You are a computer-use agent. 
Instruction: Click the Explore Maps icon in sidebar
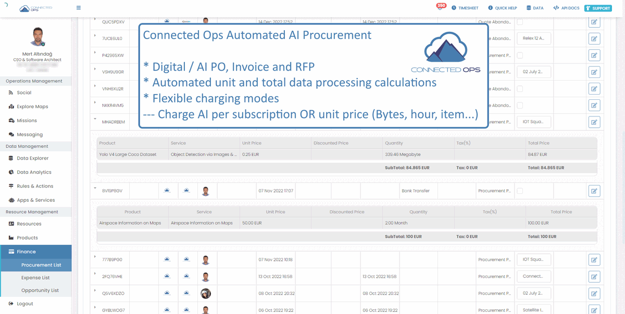click(11, 107)
